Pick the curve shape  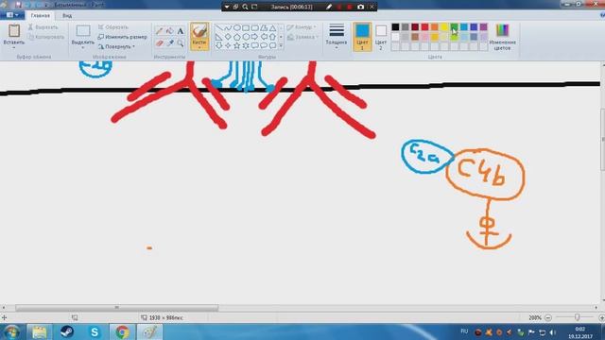[228, 28]
